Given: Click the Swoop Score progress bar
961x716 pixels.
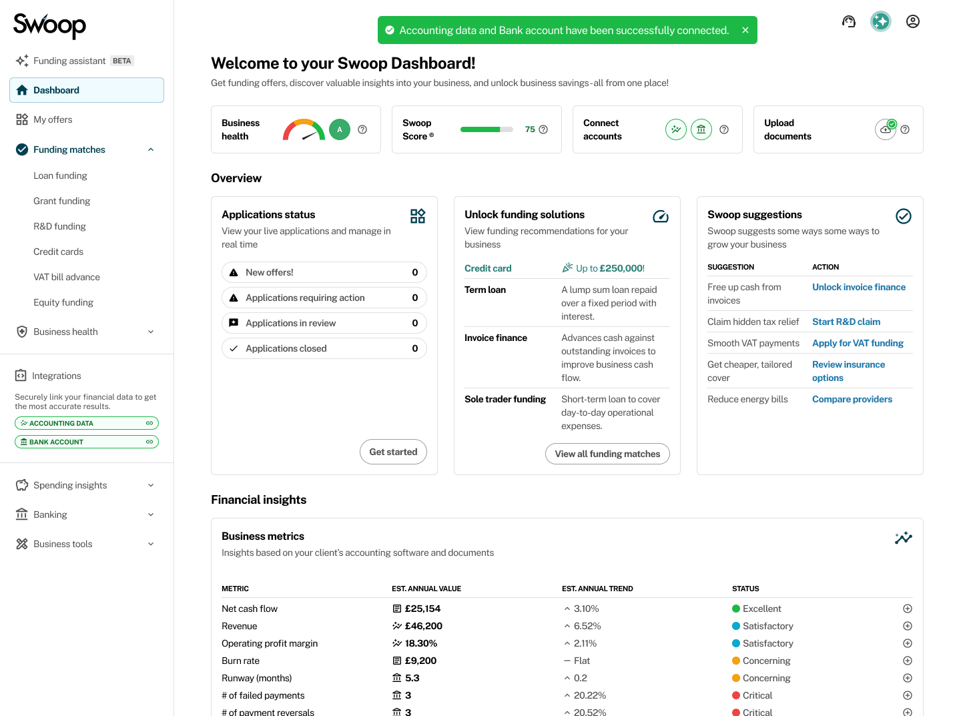Looking at the screenshot, I should point(487,129).
